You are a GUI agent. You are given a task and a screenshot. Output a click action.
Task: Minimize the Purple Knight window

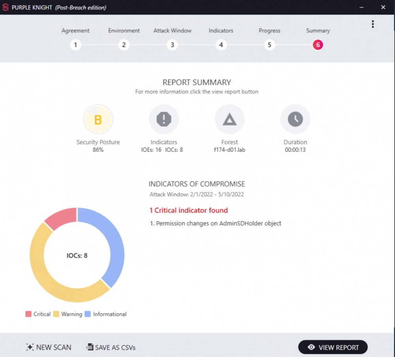coord(361,7)
